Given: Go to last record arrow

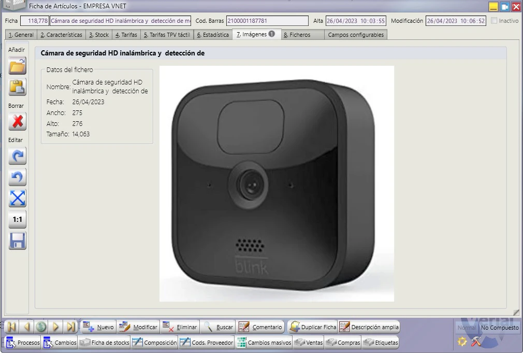Looking at the screenshot, I should click(x=70, y=327).
